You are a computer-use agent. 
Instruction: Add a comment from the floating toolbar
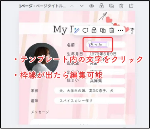click(x=85, y=31)
